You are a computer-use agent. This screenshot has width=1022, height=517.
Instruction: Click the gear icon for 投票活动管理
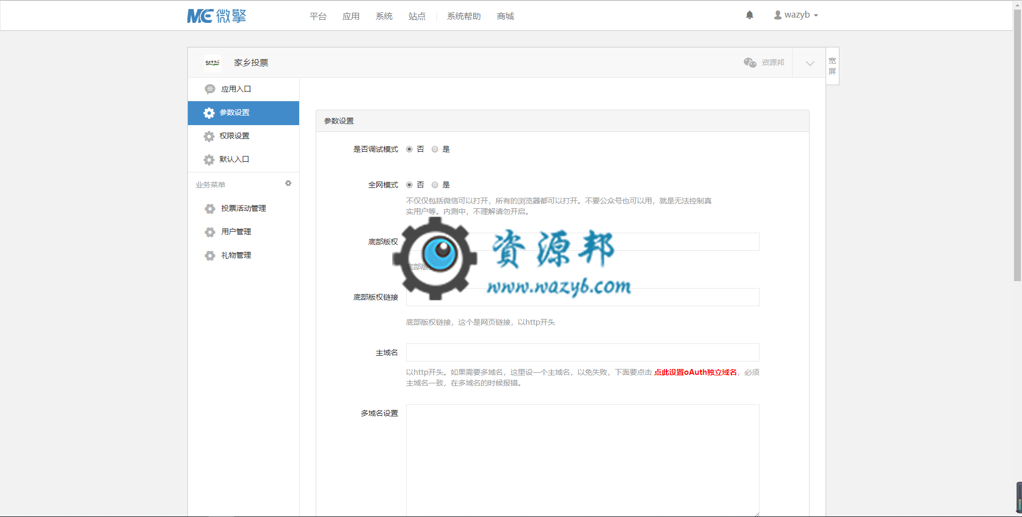(x=210, y=209)
